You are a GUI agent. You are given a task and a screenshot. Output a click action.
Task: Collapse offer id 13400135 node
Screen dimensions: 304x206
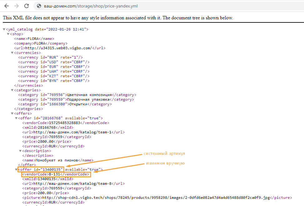pyautogui.click(x=16, y=170)
